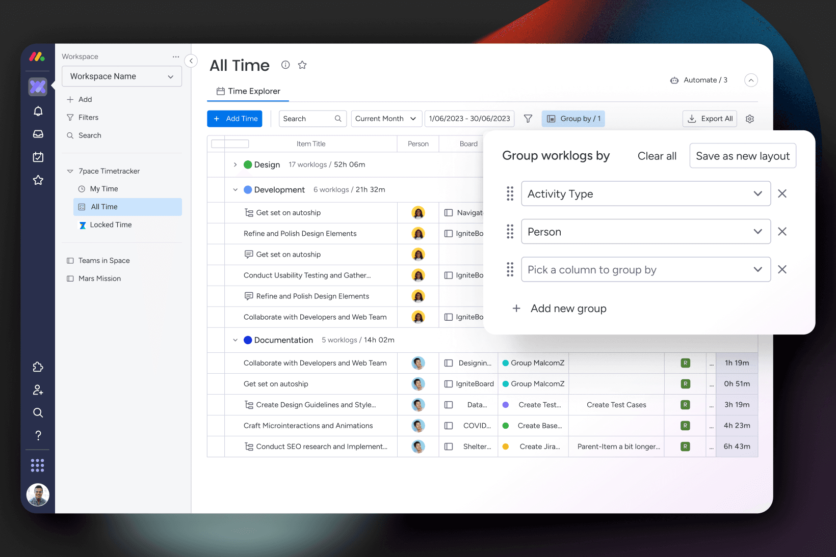Screen dimensions: 836x557
Task: Collapse the header with up-chevron button
Action: click(751, 80)
